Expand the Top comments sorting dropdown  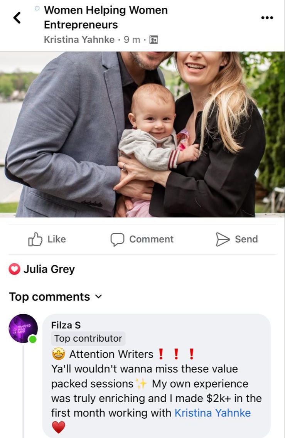pos(56,296)
